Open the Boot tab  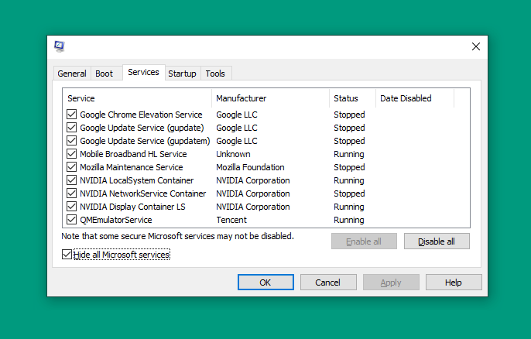[104, 74]
